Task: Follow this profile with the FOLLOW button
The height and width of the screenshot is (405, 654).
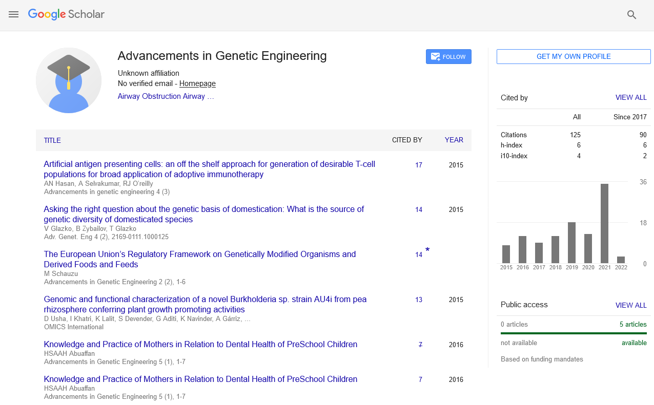Action: (448, 57)
